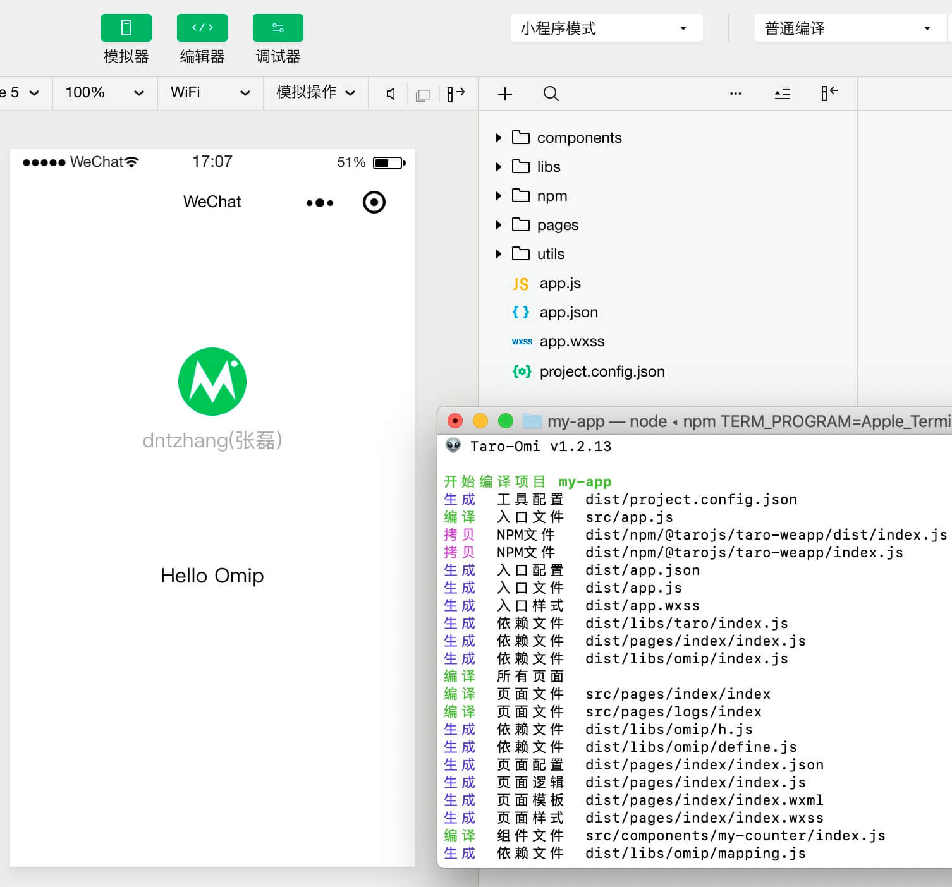The width and height of the screenshot is (952, 887).
Task: Toggle the 模拟器 simulator panel button
Action: pyautogui.click(x=126, y=28)
